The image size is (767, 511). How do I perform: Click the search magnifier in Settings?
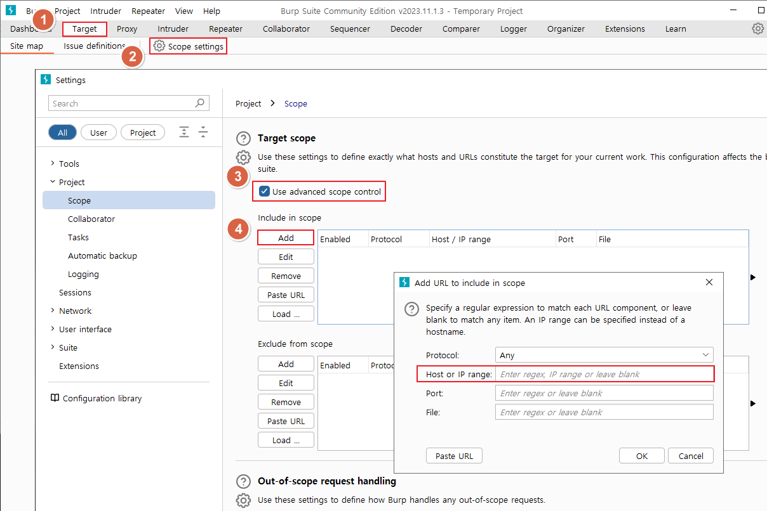point(199,103)
